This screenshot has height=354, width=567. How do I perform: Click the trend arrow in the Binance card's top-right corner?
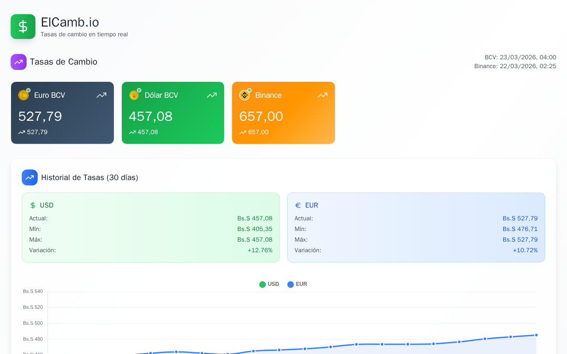(322, 95)
